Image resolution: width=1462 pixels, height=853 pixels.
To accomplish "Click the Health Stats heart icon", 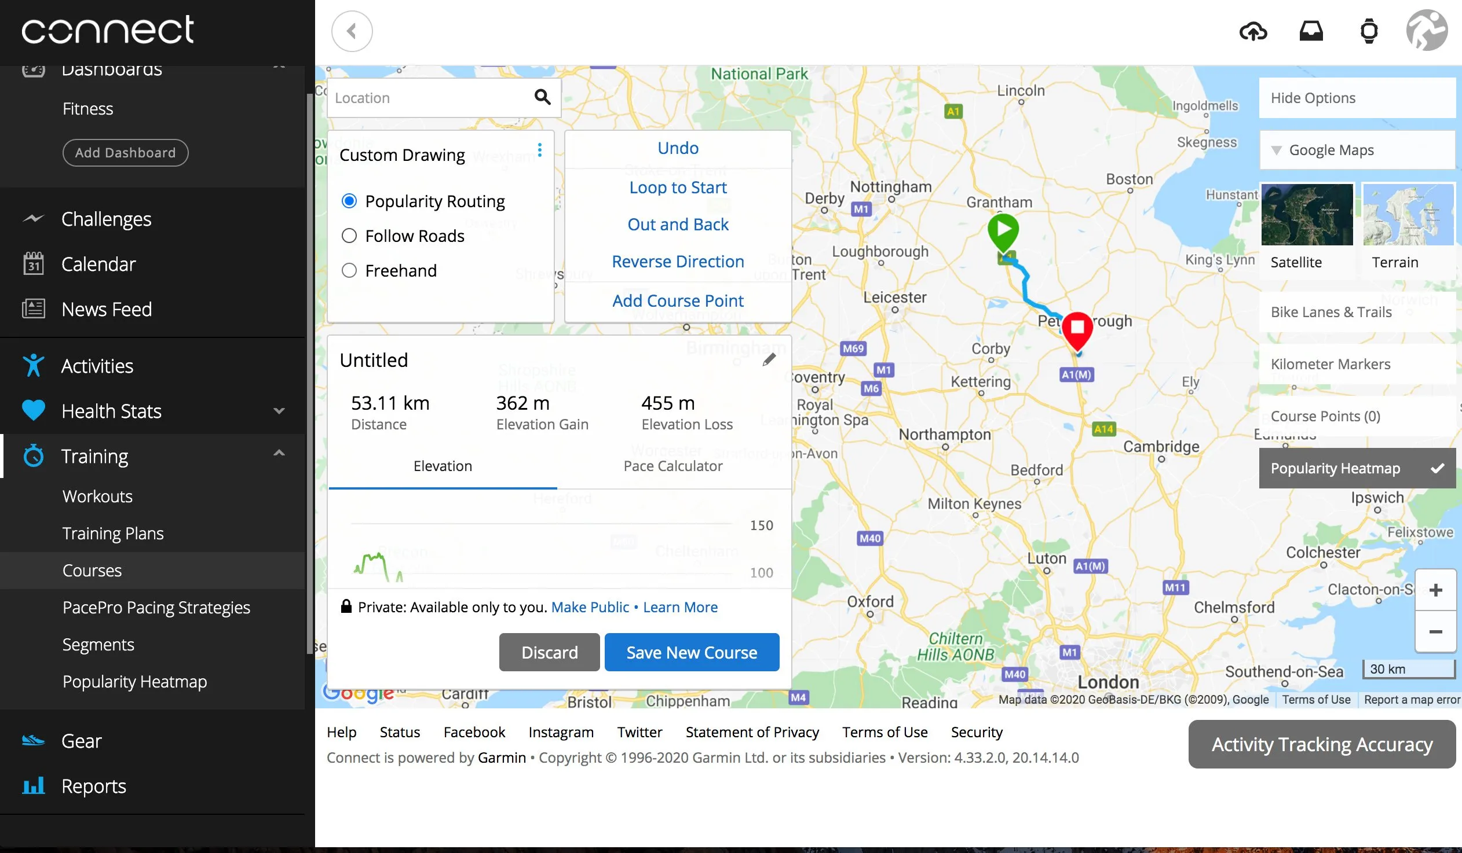I will click(x=33, y=411).
